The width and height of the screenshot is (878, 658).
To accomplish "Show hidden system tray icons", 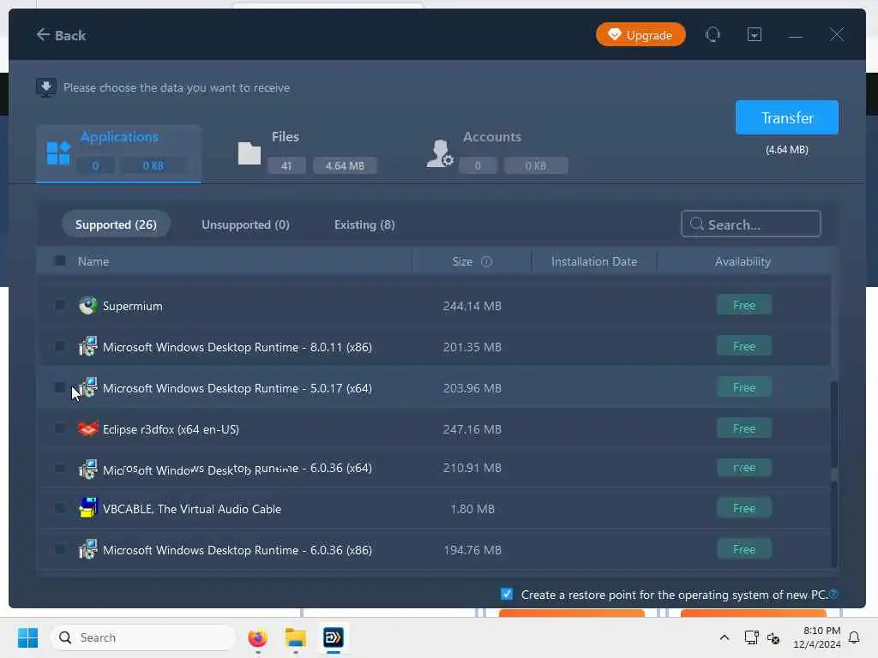I will point(724,637).
